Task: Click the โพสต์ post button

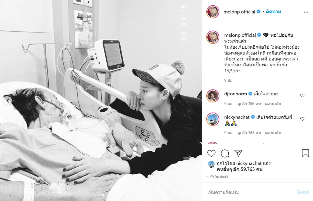Action: coord(303,192)
